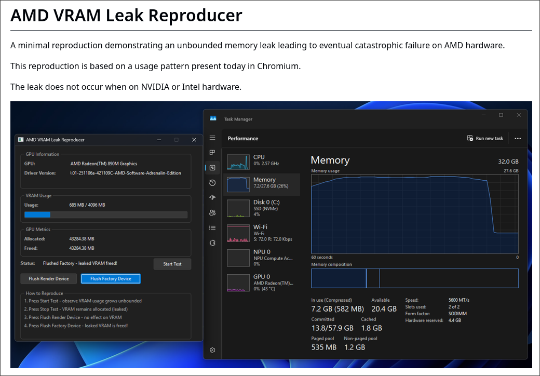Image resolution: width=540 pixels, height=376 pixels.
Task: Click the Allocated value 43284.38 MB
Action: (x=82, y=238)
